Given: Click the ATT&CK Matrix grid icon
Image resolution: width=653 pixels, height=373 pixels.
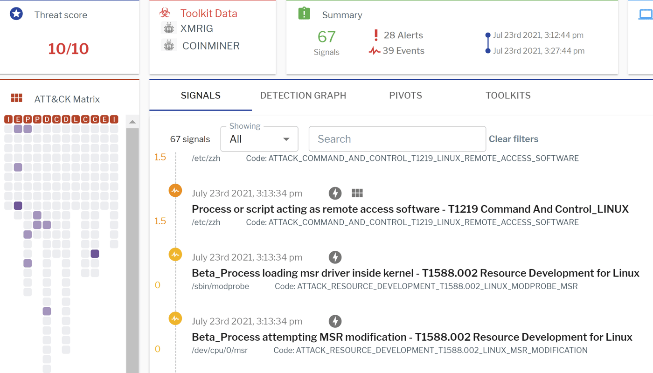Looking at the screenshot, I should point(17,98).
